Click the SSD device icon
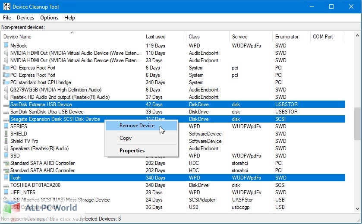This screenshot has width=362, height=224. click(6, 156)
